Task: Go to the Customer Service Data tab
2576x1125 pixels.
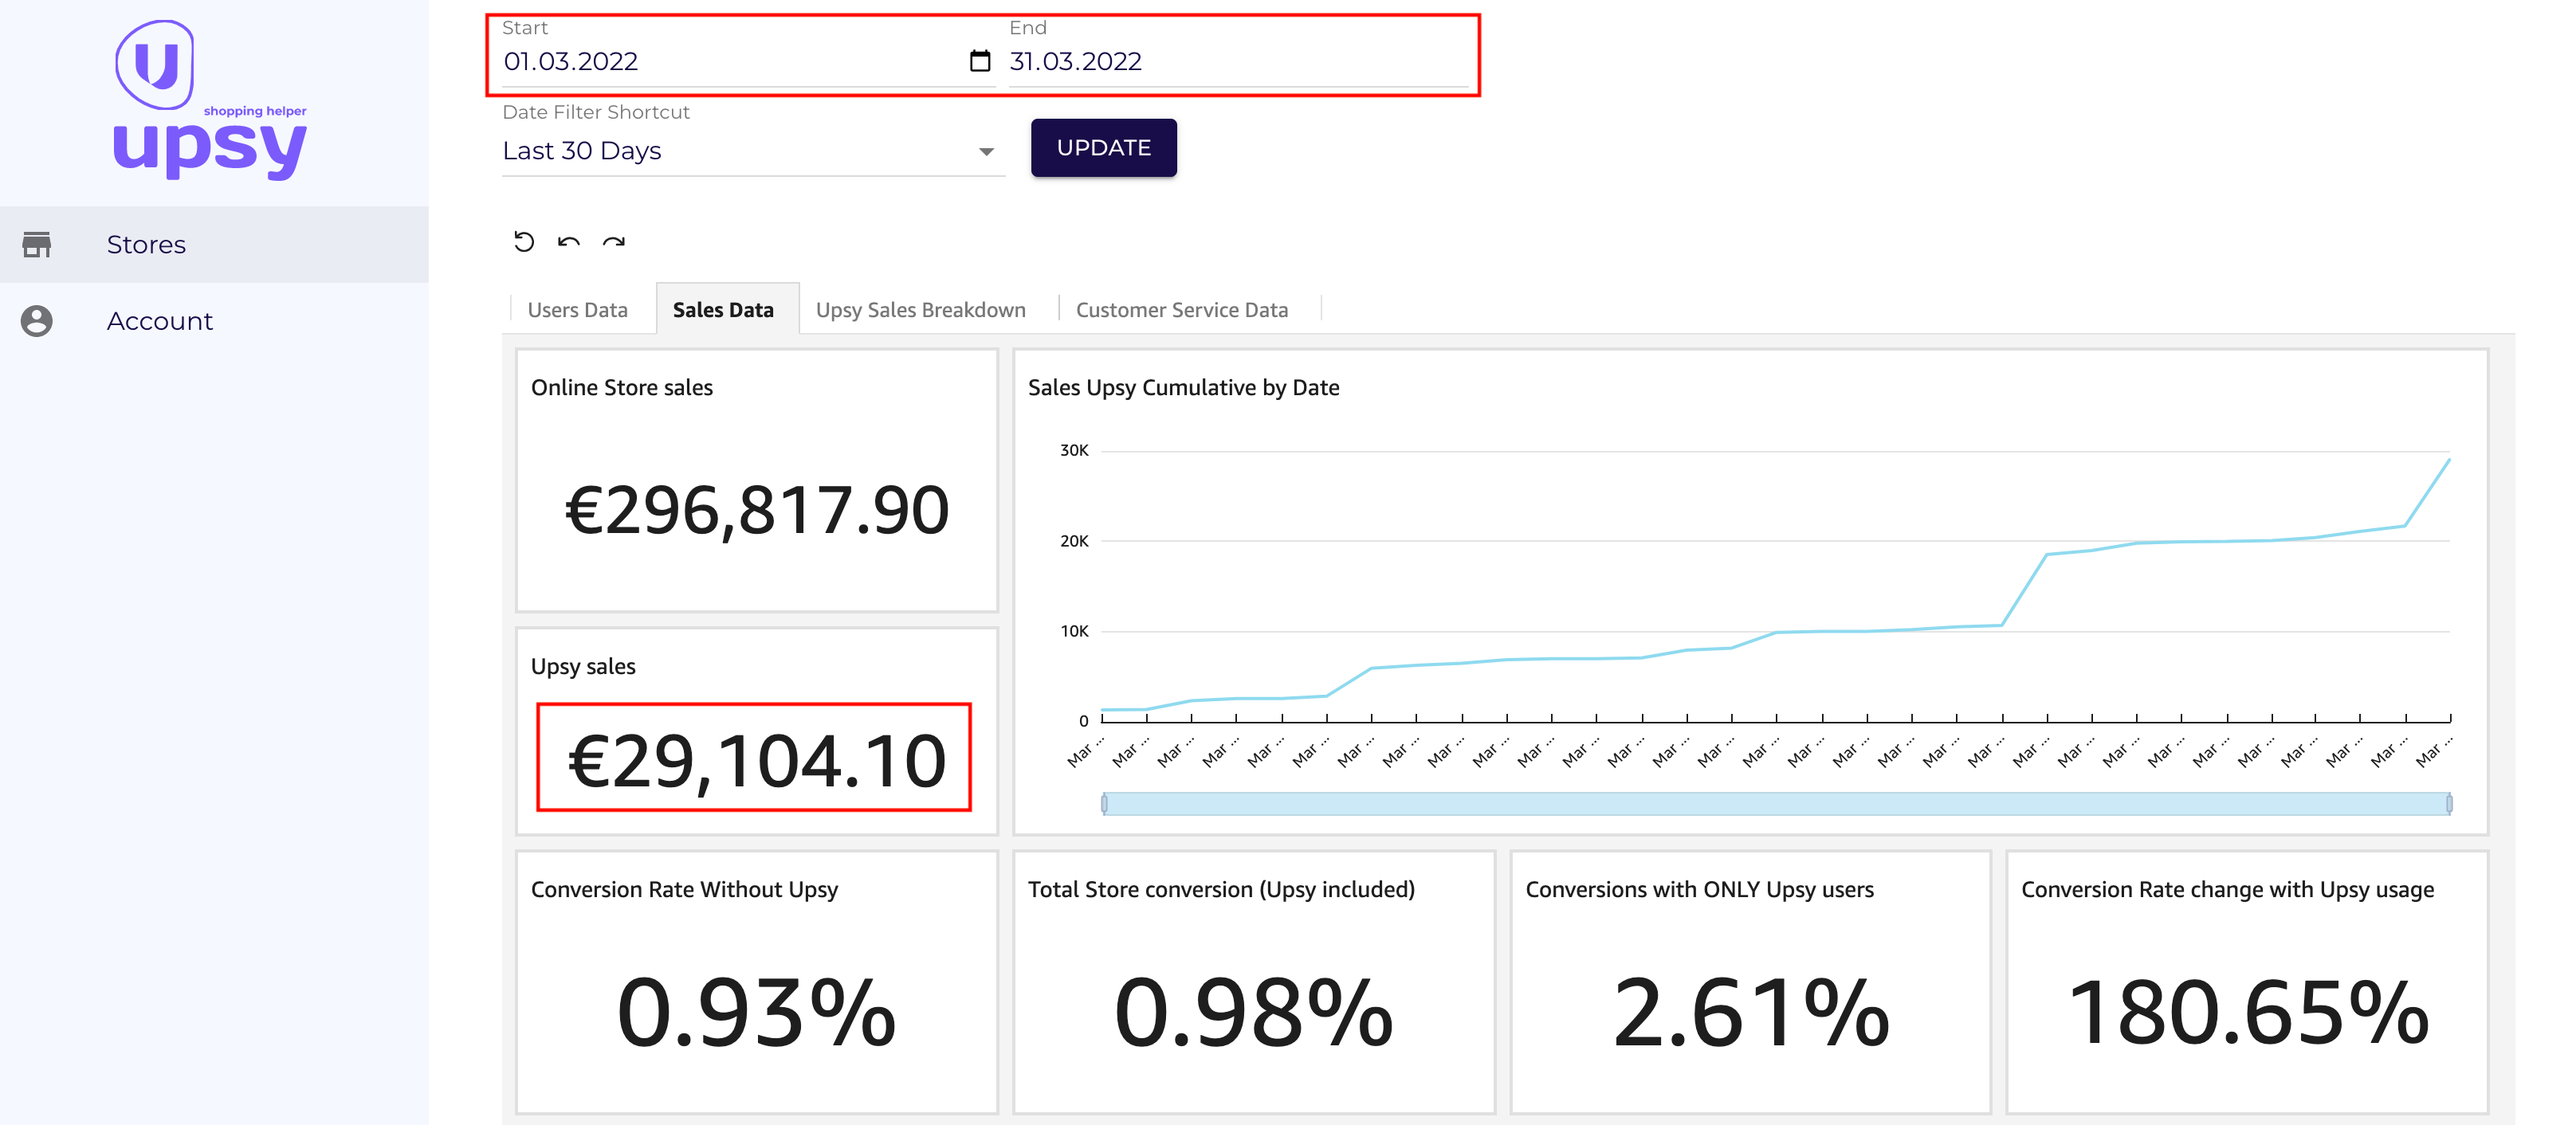Action: 1182,310
